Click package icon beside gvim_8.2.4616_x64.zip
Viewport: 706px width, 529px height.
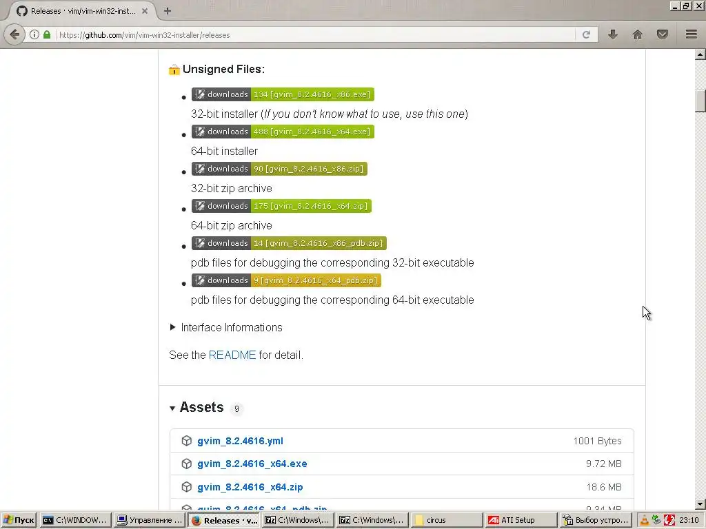(186, 487)
